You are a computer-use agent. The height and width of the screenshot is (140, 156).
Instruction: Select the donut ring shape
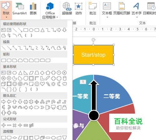click(x=15, y=84)
